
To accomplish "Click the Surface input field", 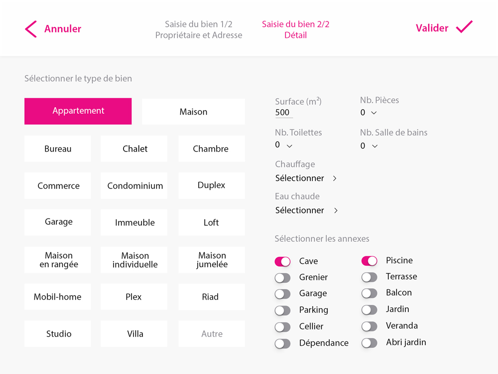I will (x=284, y=113).
